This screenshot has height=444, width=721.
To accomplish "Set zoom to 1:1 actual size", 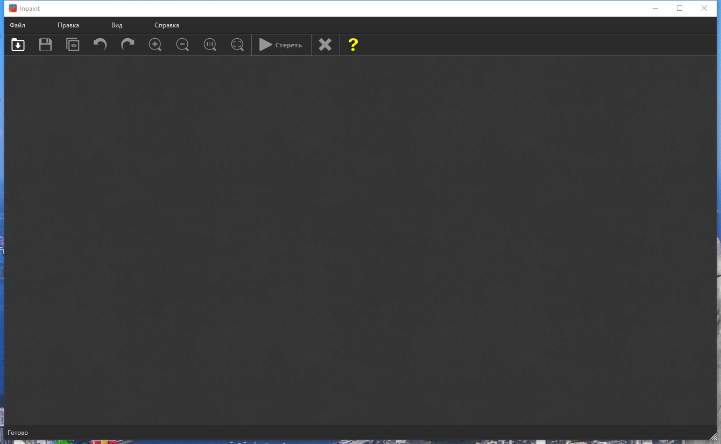I will click(210, 45).
